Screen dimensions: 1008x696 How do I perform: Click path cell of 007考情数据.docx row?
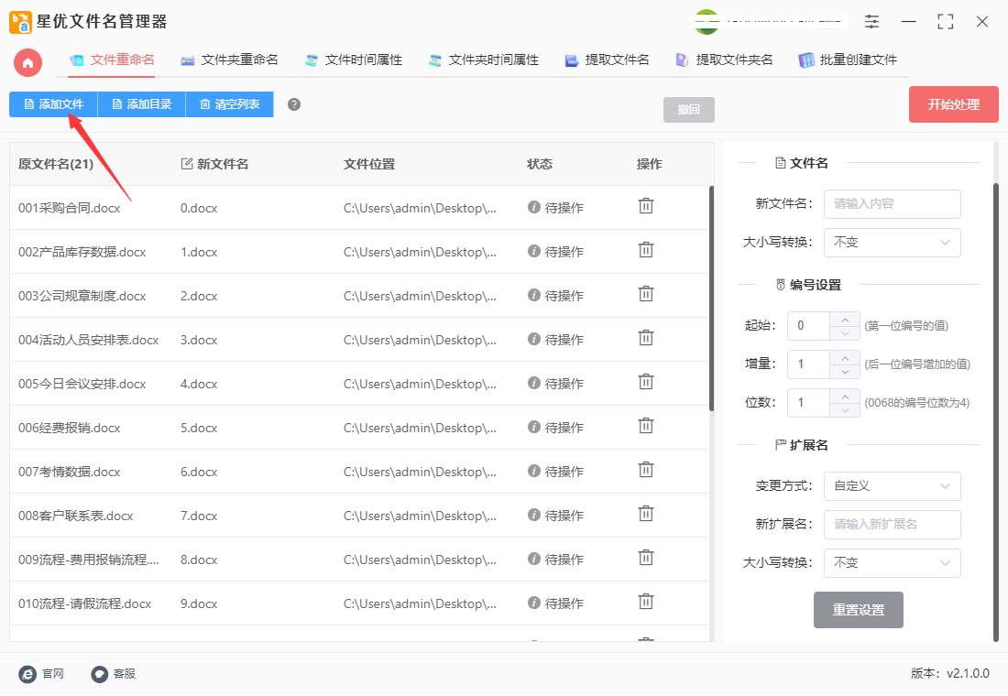[x=420, y=472]
